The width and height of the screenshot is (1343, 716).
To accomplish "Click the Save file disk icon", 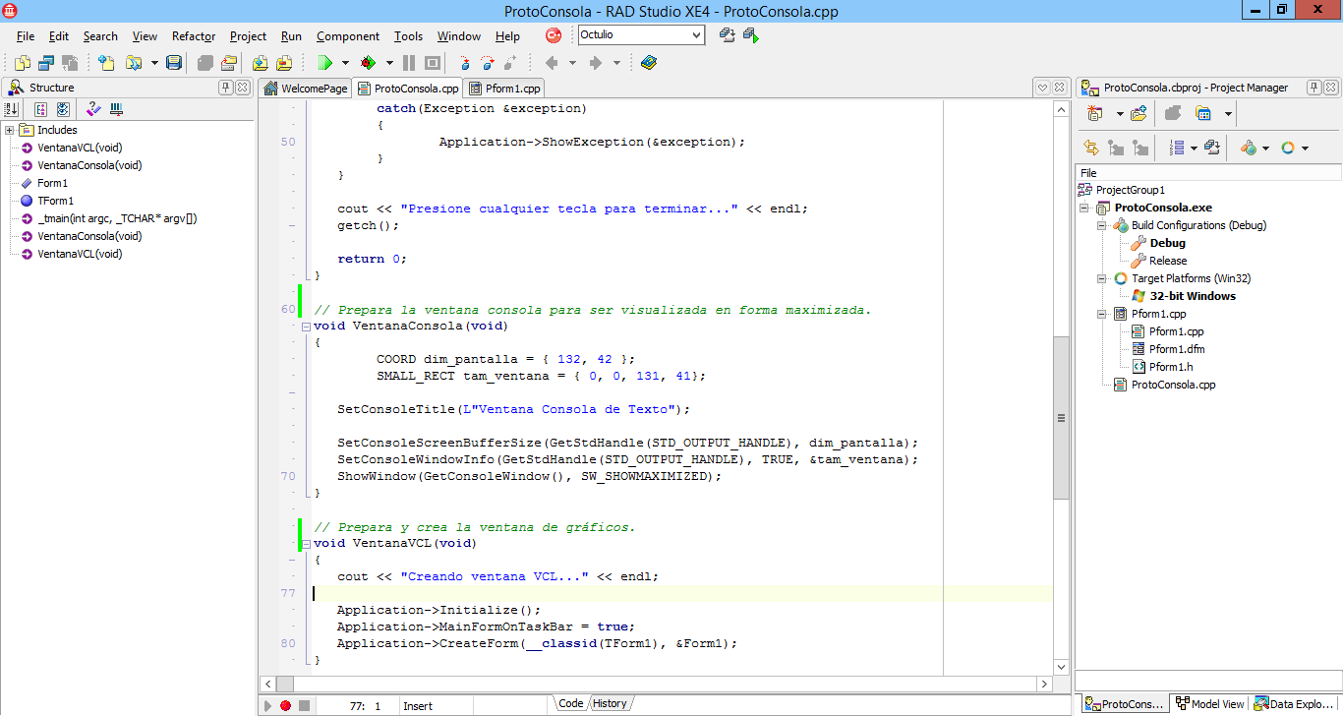I will (x=174, y=63).
